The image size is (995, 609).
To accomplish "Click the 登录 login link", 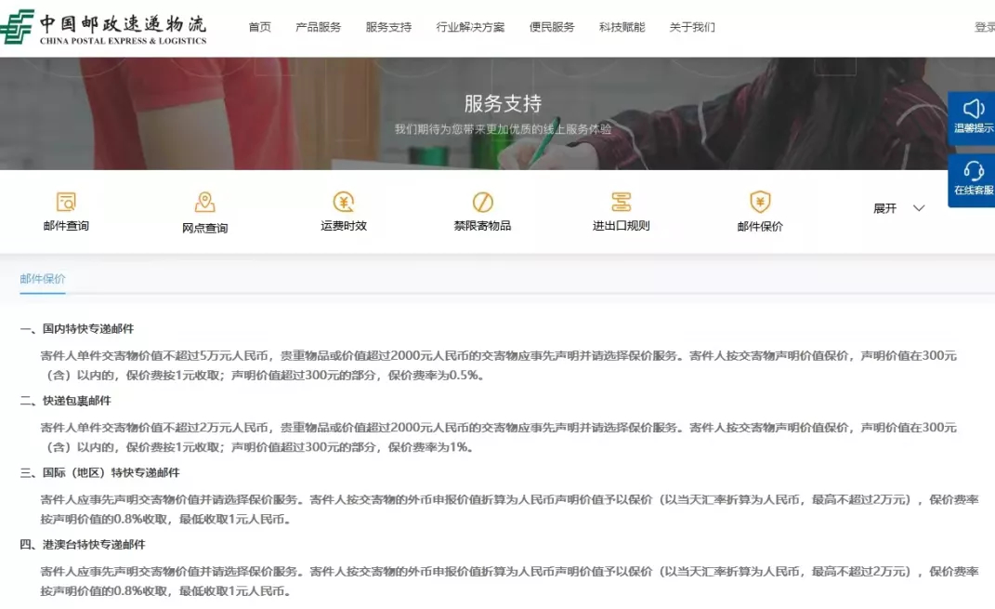I will 984,27.
